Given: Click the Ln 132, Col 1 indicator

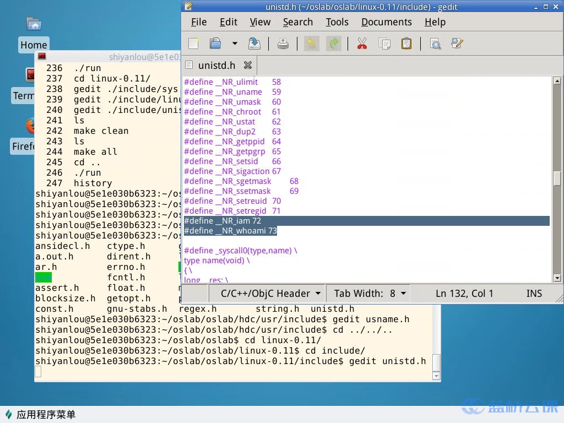Looking at the screenshot, I should pyautogui.click(x=464, y=294).
